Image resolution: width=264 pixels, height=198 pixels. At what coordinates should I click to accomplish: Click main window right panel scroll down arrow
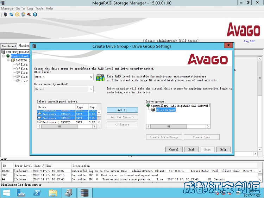coord(260,149)
